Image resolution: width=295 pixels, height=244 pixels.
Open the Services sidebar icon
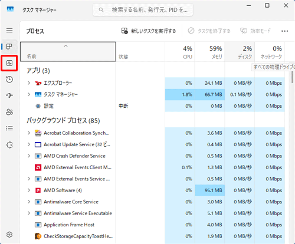tap(9, 145)
